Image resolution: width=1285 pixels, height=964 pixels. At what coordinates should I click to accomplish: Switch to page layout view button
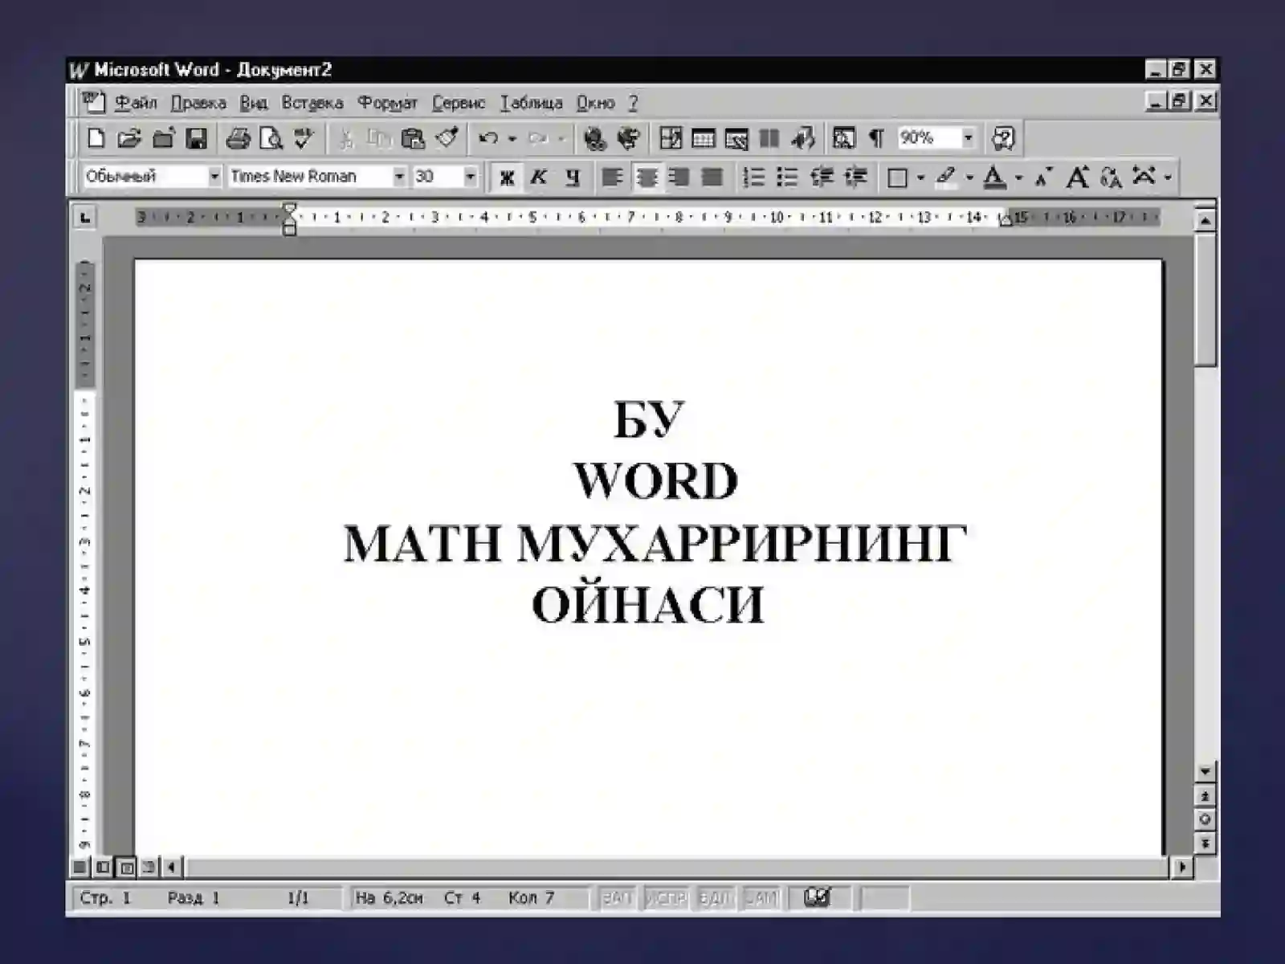click(x=126, y=868)
